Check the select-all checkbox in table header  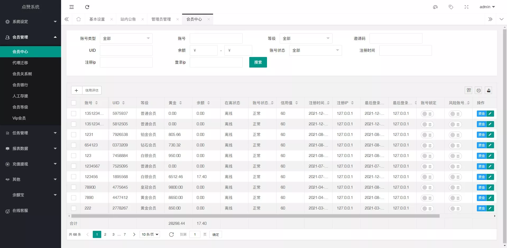74,103
